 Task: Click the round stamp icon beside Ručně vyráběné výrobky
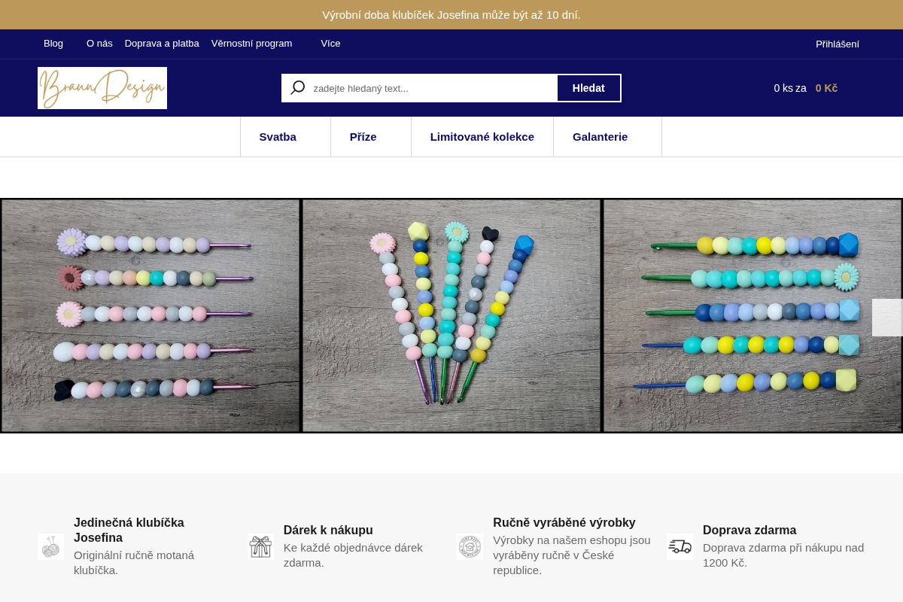coord(470,546)
